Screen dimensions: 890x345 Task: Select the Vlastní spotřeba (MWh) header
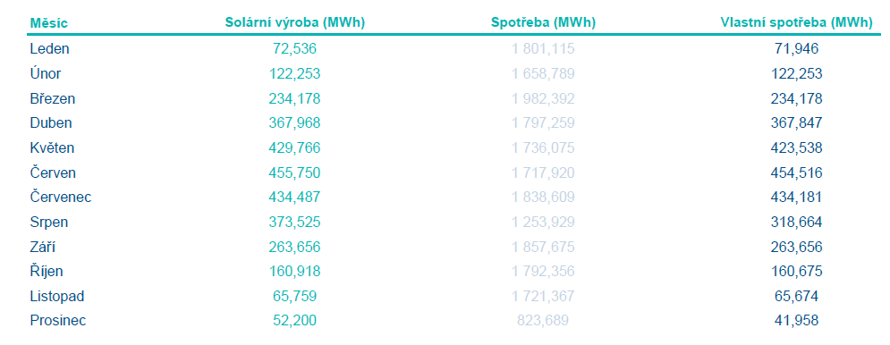click(x=796, y=22)
